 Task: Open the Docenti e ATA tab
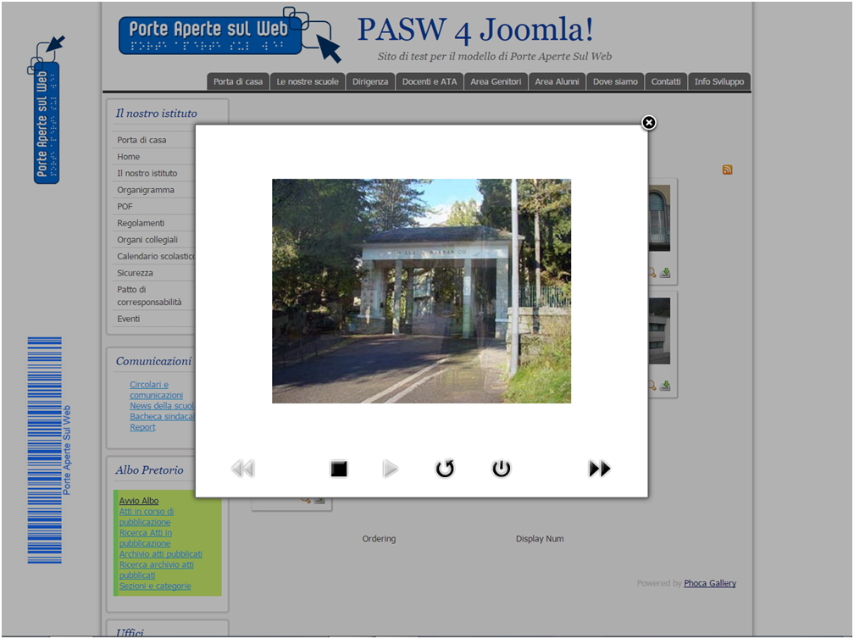pyautogui.click(x=430, y=81)
